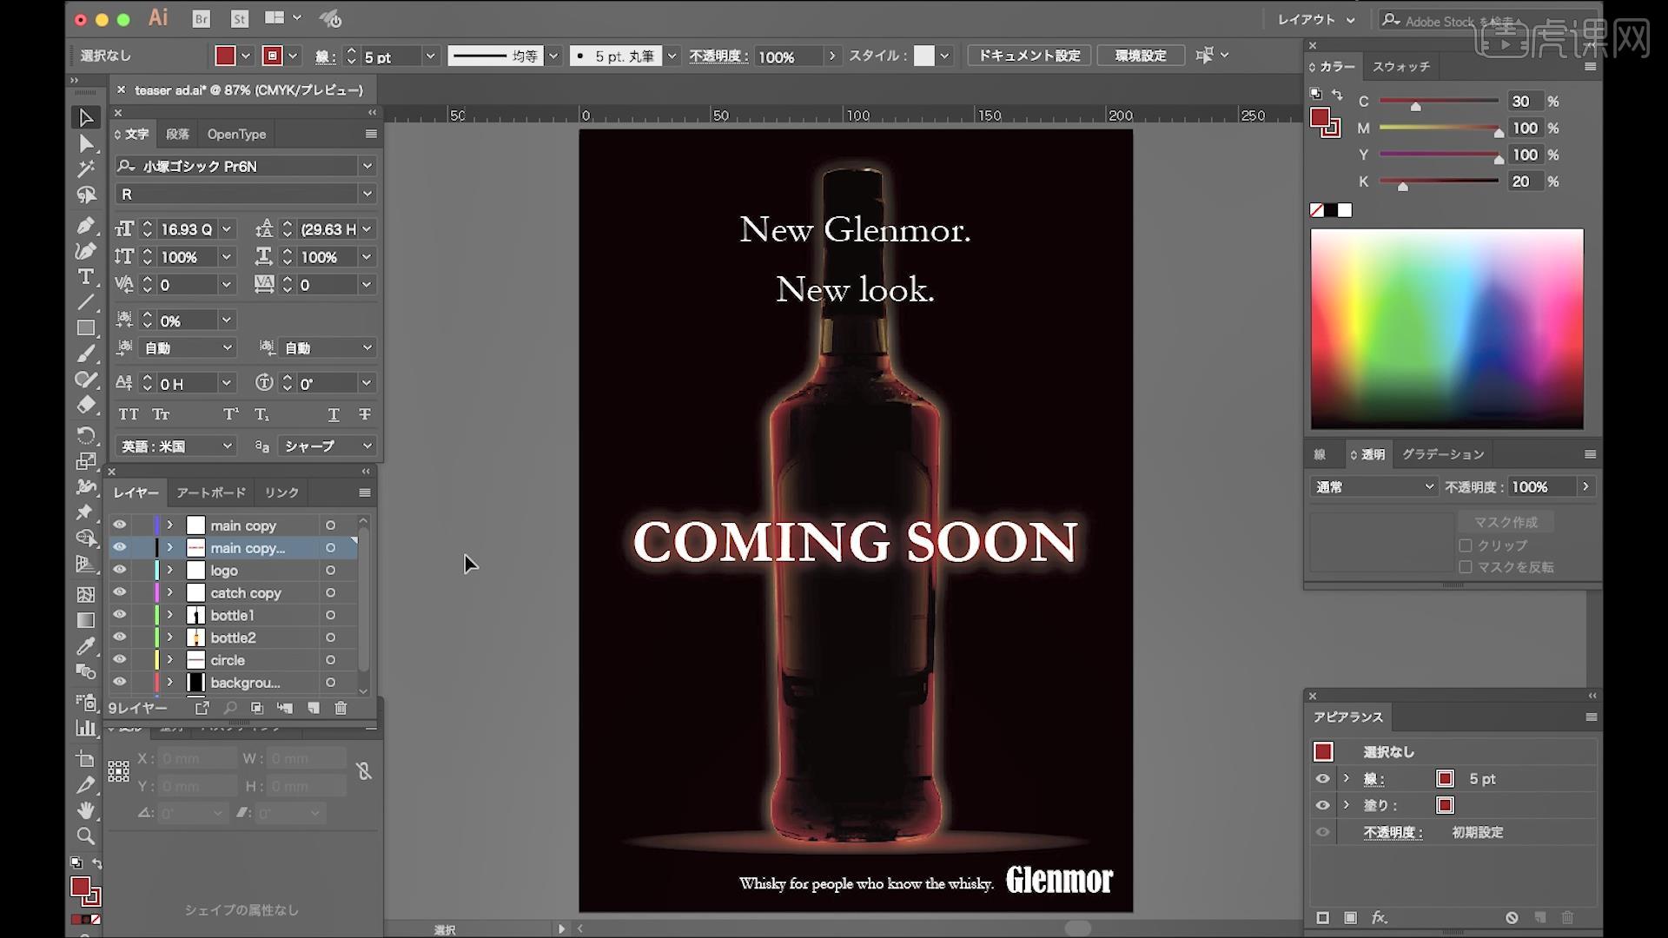Switch to the スウォッチ tab

coord(1401,67)
